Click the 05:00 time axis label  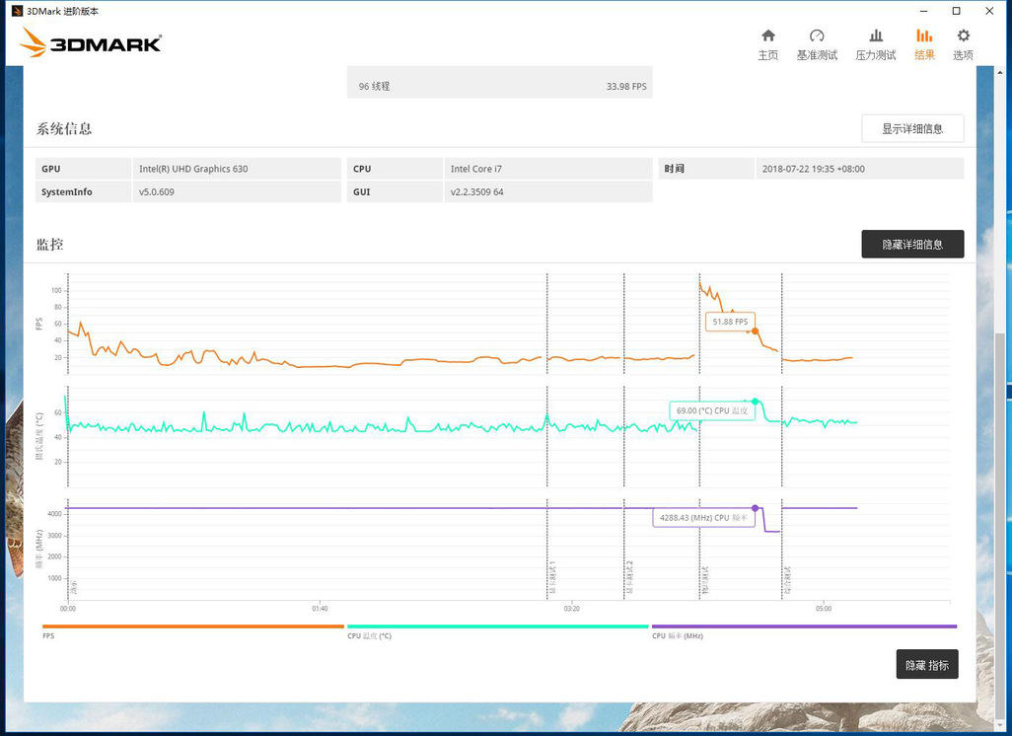click(x=824, y=608)
